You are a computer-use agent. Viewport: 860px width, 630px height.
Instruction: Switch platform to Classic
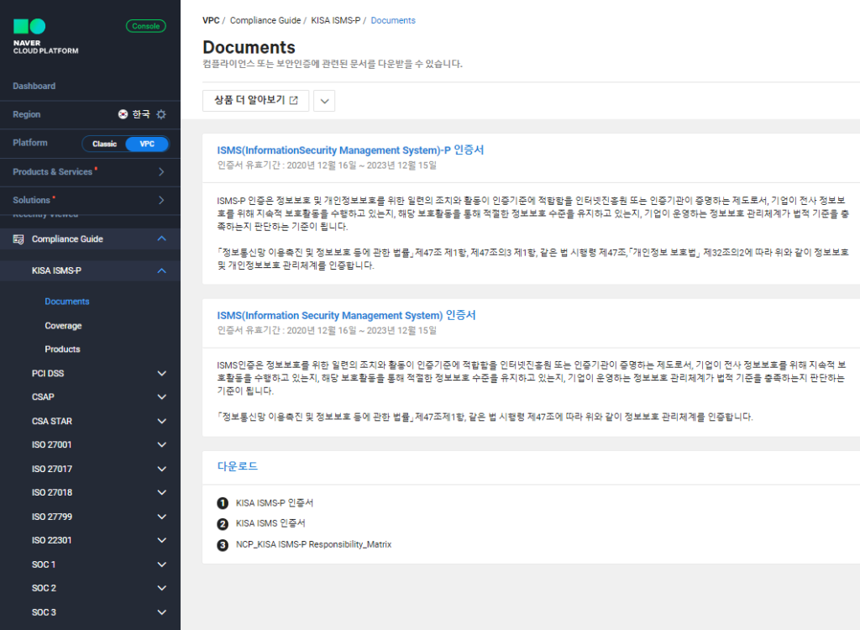[x=104, y=144]
